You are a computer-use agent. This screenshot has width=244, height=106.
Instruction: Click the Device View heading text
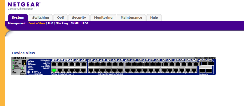coord(23,53)
